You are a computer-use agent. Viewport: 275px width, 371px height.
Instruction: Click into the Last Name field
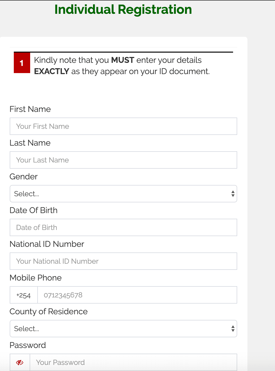(x=123, y=160)
